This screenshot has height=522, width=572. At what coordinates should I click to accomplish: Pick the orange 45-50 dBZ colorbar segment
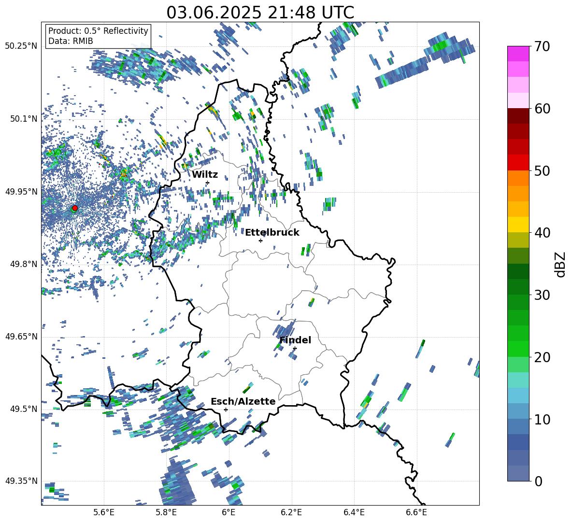point(518,185)
